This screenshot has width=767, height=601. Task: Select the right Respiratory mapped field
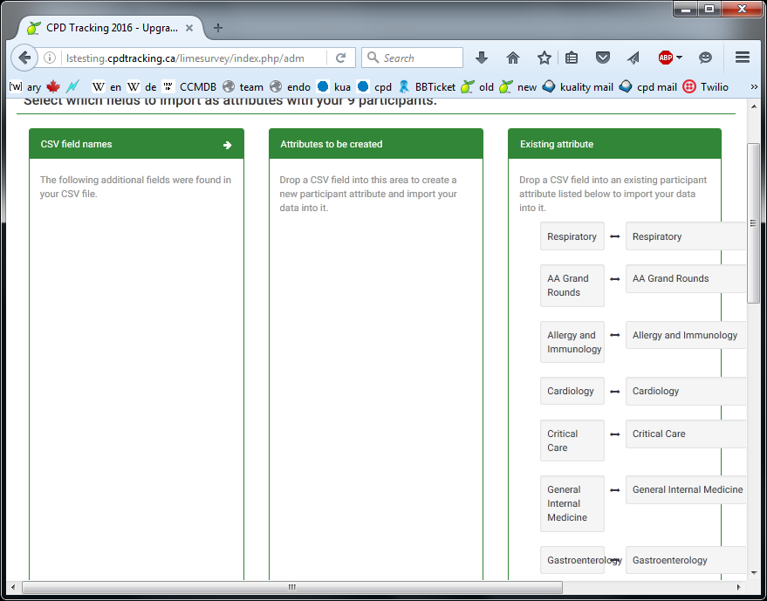coord(686,236)
